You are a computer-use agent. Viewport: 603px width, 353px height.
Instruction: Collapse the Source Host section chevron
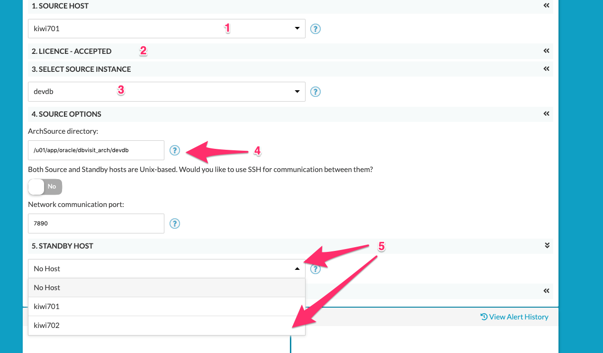coord(547,6)
